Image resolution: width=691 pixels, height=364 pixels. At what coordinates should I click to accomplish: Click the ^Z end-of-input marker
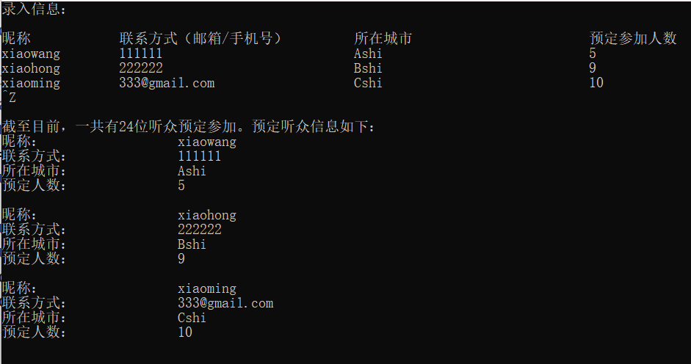tap(9, 97)
